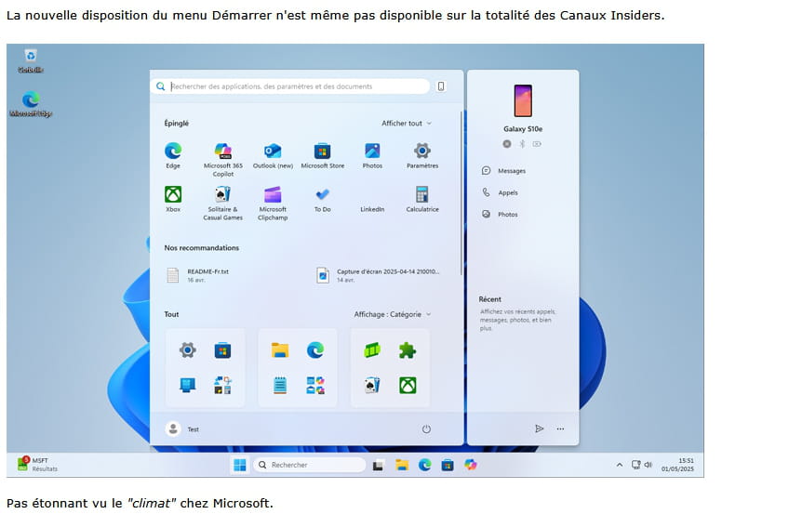The width and height of the screenshot is (789, 514).
Task: Open Paramètres from pinned apps
Action: [422, 155]
